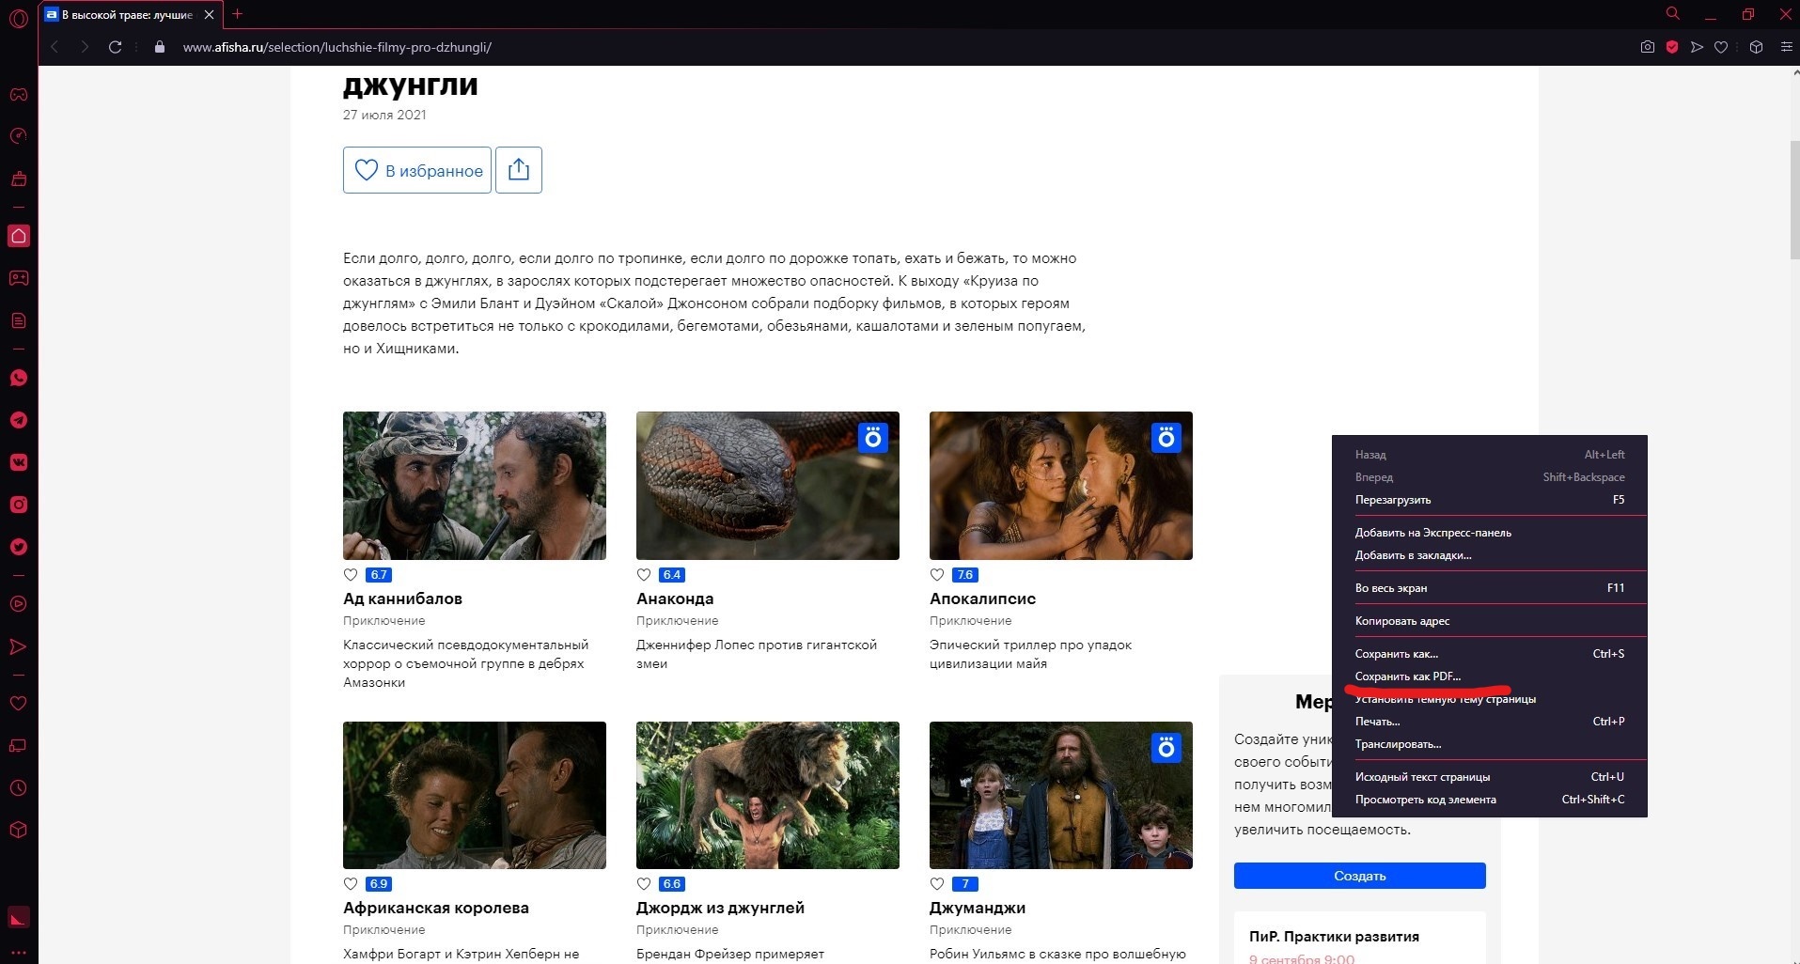Click the snapshot camera icon in toolbar
Viewport: 1800px width, 964px height.
click(x=1648, y=47)
